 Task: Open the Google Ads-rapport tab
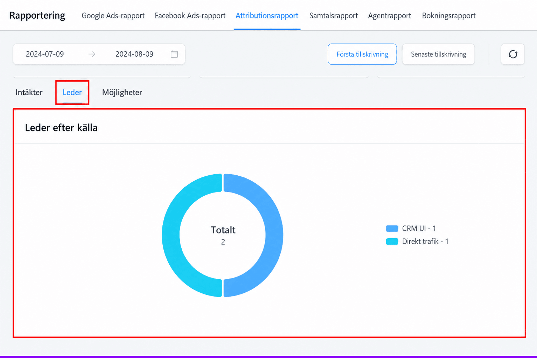(x=113, y=16)
